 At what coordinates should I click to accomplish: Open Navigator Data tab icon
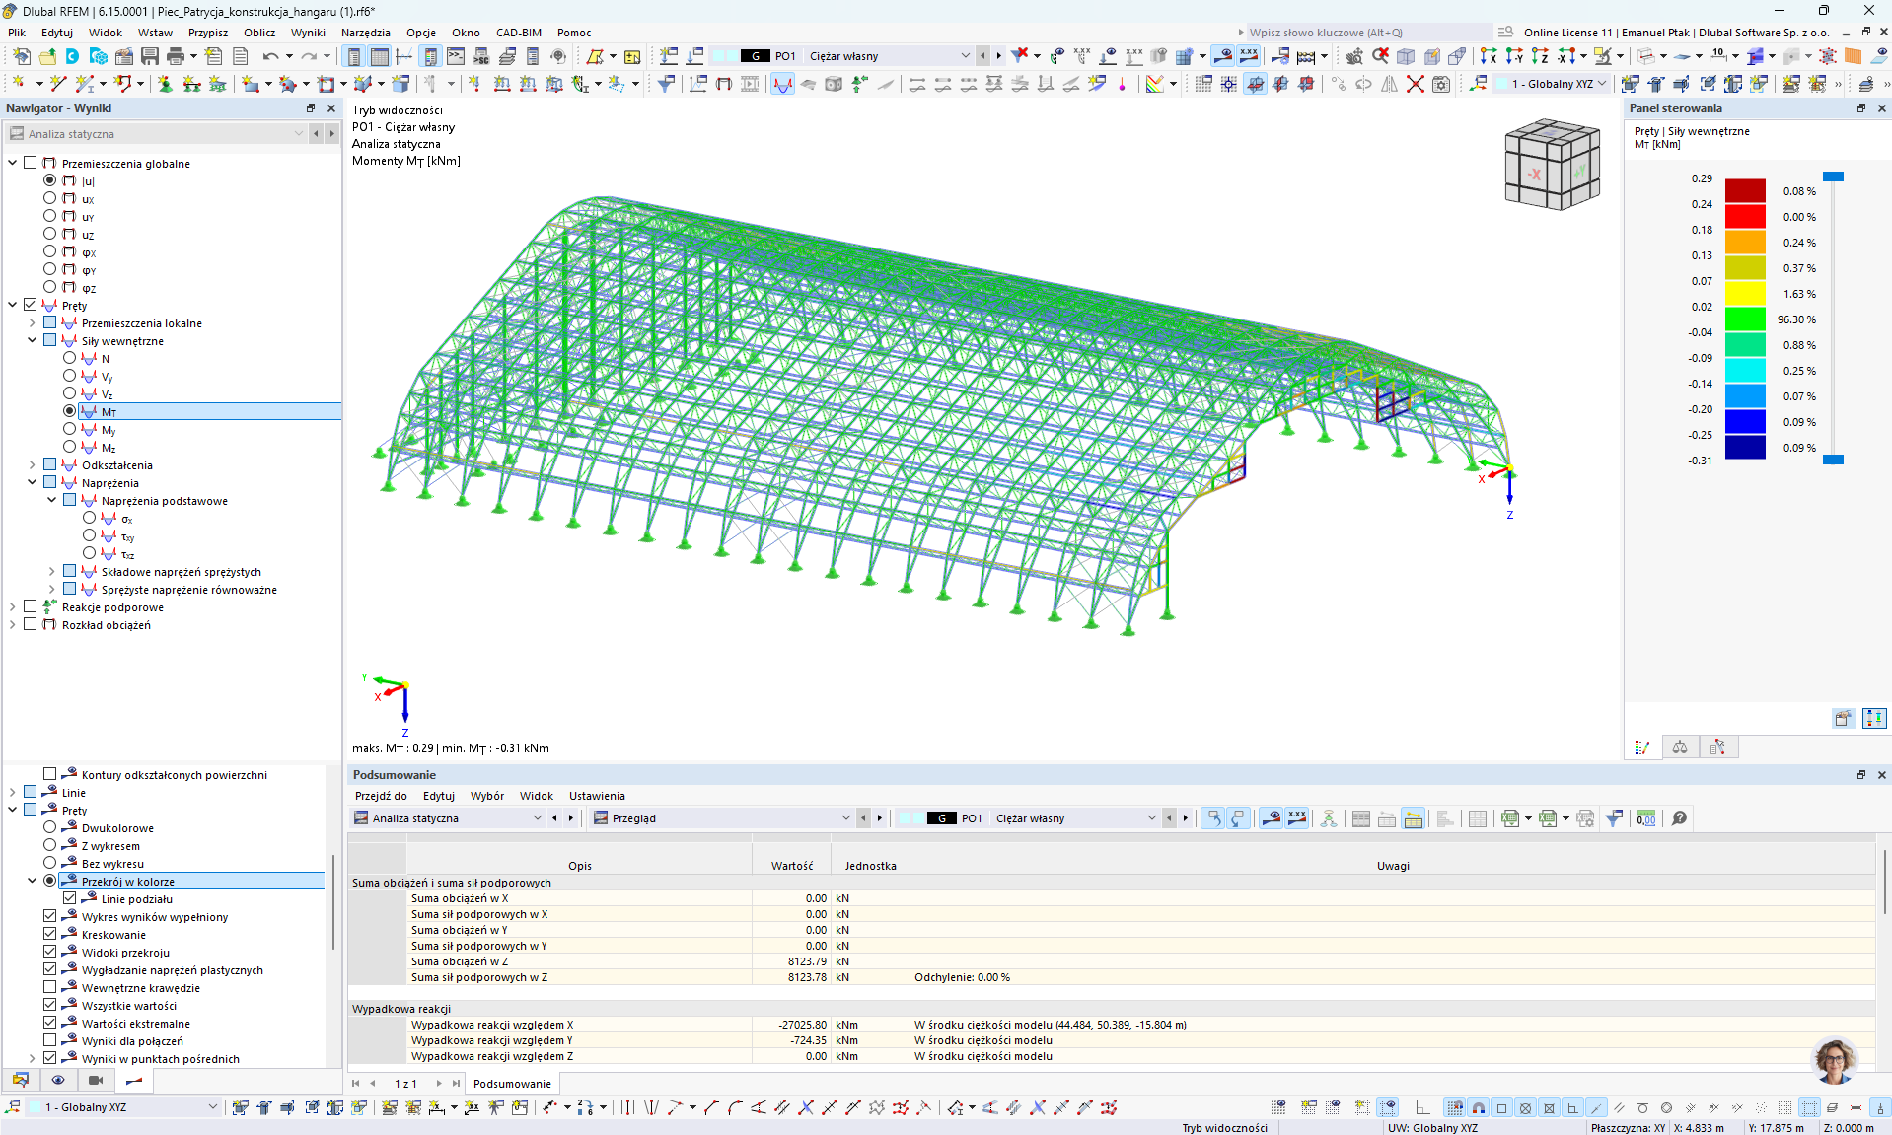21,1080
